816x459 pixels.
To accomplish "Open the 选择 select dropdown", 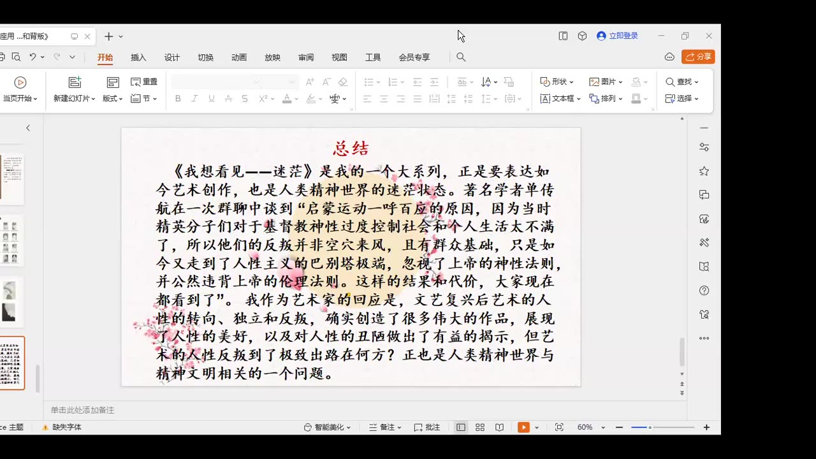I will (682, 99).
